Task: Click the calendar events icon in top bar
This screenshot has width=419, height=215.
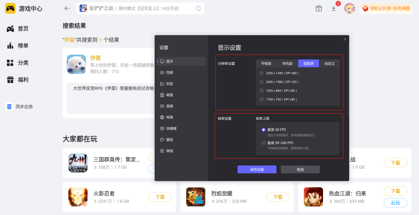Action: 319,8
